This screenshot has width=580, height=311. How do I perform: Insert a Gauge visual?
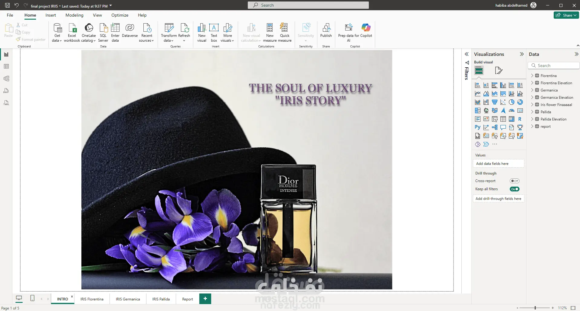coord(511,111)
